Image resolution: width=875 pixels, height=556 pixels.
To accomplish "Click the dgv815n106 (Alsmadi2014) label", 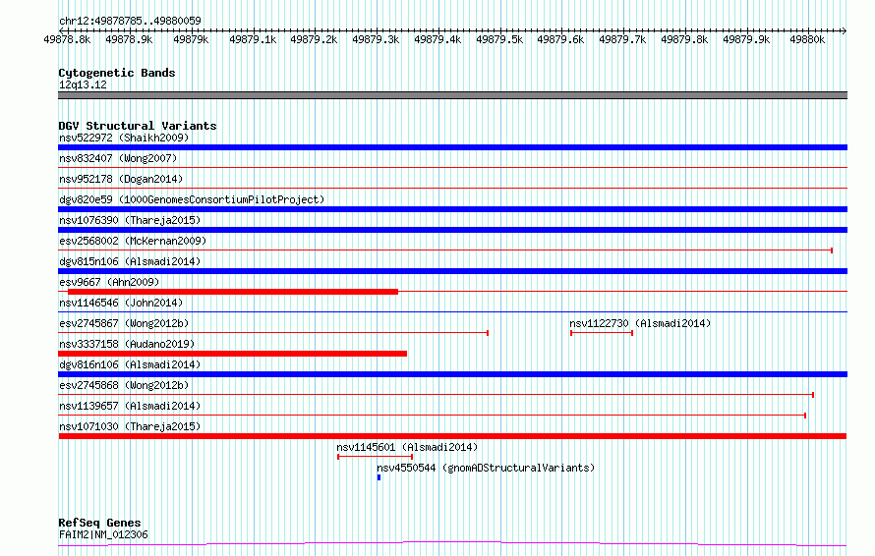I will point(130,261).
